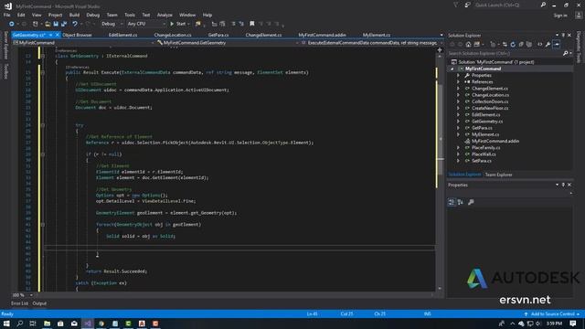585x329 pixels.
Task: Click the Save icon in toolbar
Action: [x=56, y=24]
